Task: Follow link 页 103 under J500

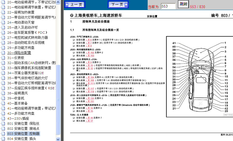Action: point(90,56)
